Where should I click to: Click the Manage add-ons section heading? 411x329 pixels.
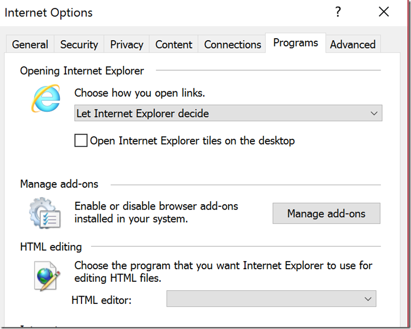(x=59, y=184)
